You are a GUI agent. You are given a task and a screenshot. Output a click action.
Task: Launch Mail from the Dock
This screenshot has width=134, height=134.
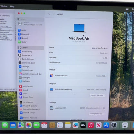tap(13, 125)
